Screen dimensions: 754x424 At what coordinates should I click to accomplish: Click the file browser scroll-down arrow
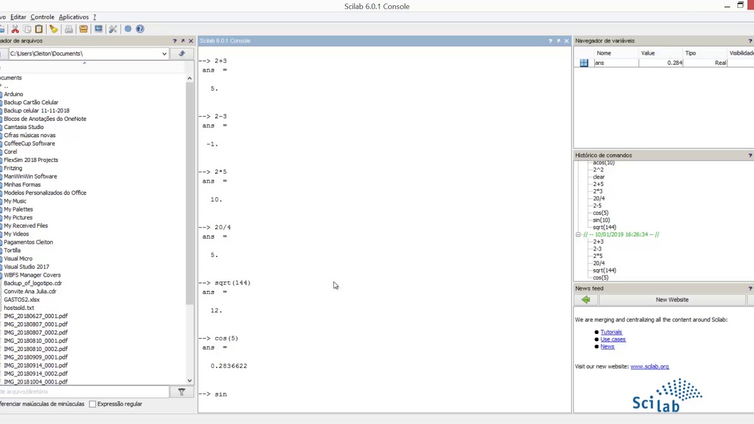coord(190,381)
